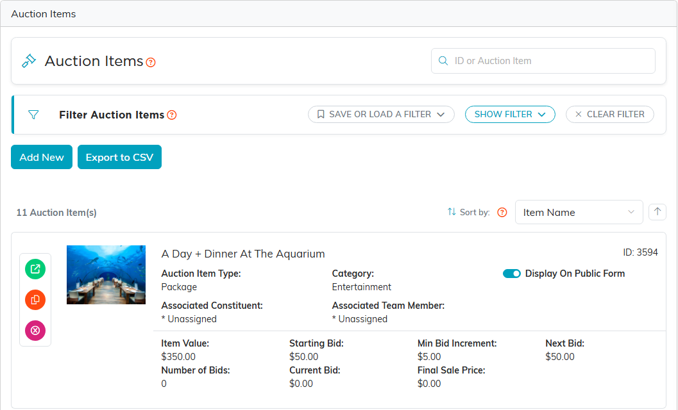Toggle Display On Public Form switch
678x410 pixels.
(511, 274)
